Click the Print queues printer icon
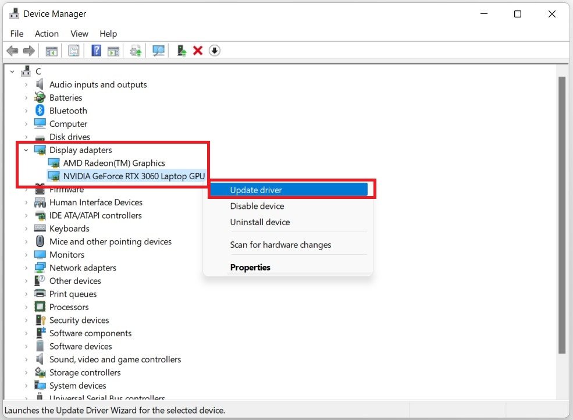Image resolution: width=573 pixels, height=420 pixels. (x=40, y=294)
